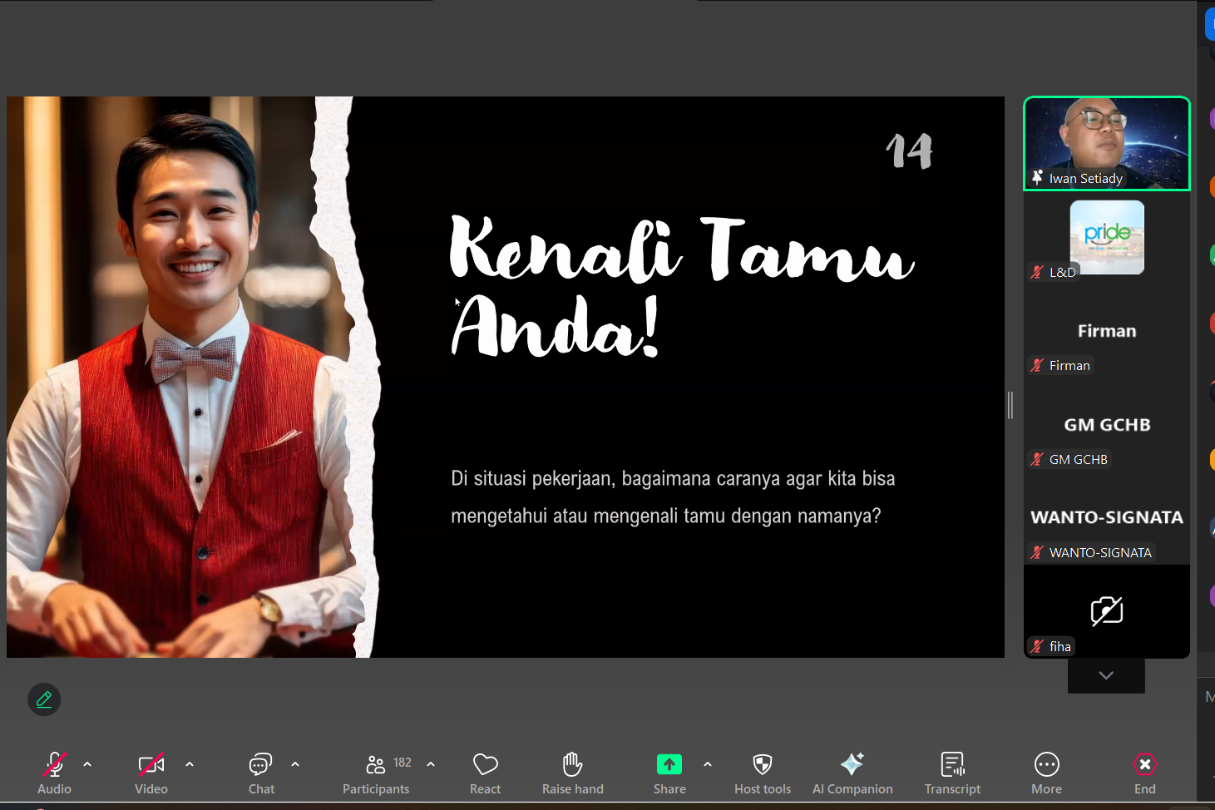The width and height of the screenshot is (1215, 810).
Task: Click the slide text starting "Di situasi pekerjaan"
Action: [x=673, y=497]
